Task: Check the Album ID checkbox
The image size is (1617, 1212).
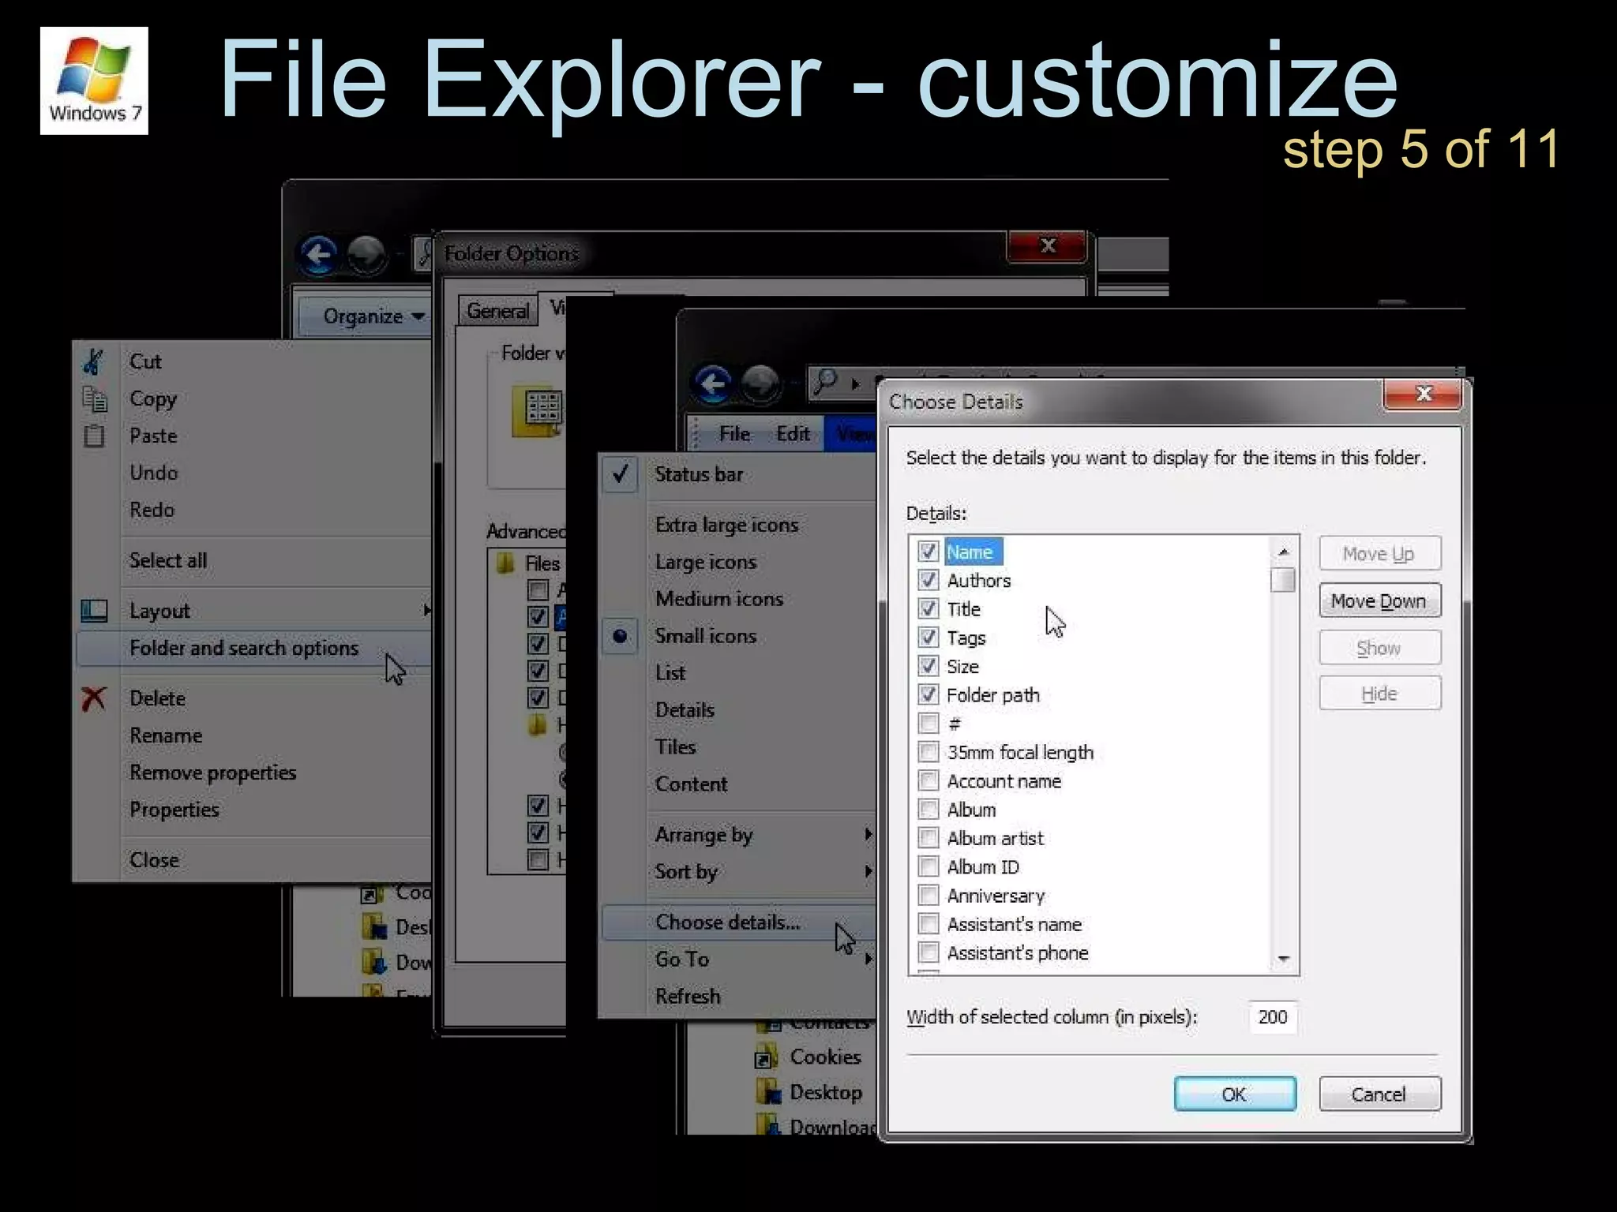Action: (928, 866)
